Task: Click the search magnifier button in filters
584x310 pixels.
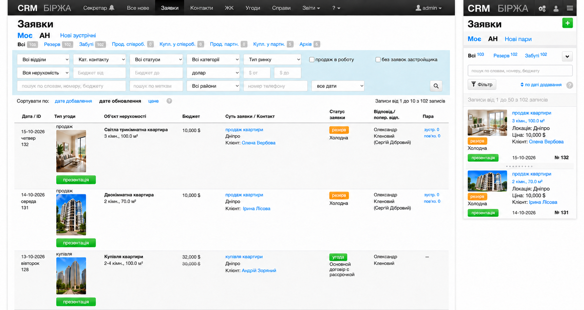Action: [436, 86]
